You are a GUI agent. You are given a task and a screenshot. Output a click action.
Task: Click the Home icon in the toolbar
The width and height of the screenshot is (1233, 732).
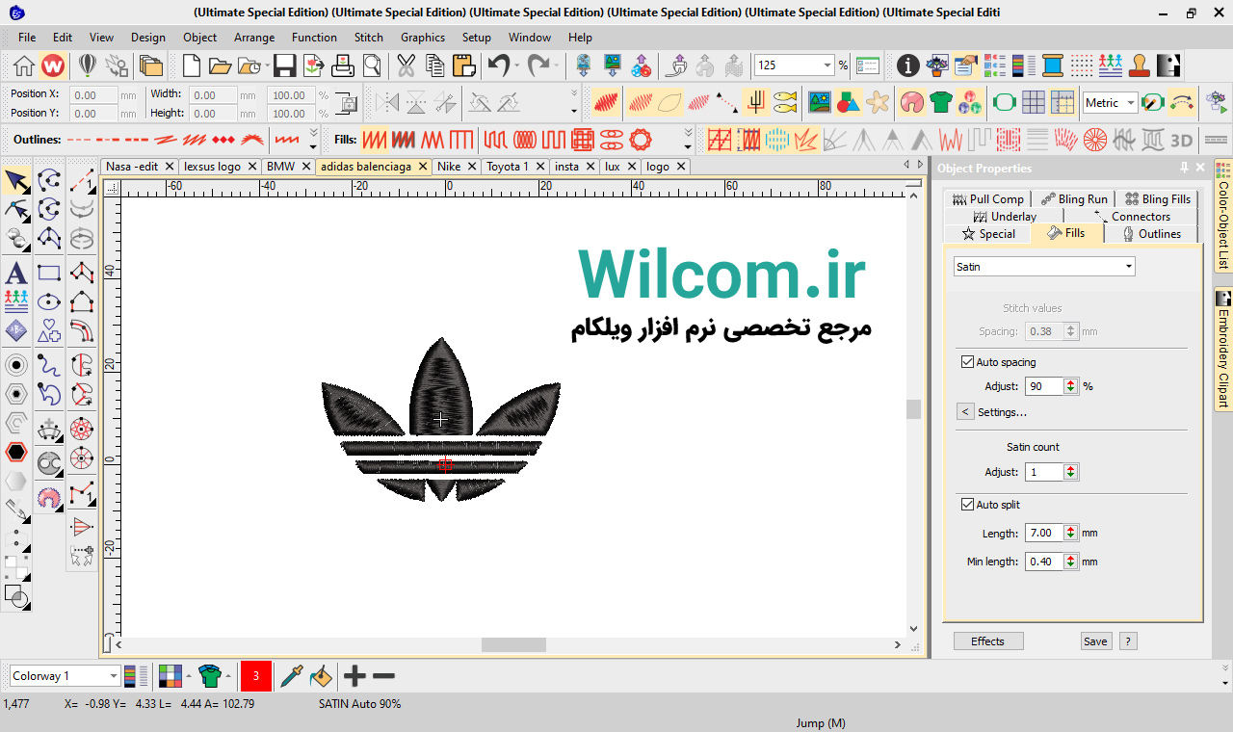pos(24,65)
